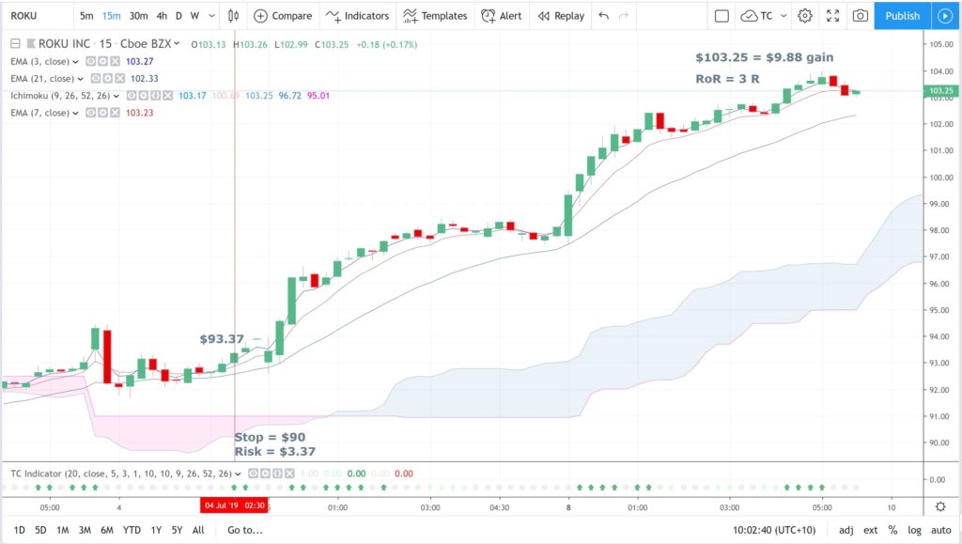Click the play icon beside Publish
The image size is (962, 544).
click(945, 16)
